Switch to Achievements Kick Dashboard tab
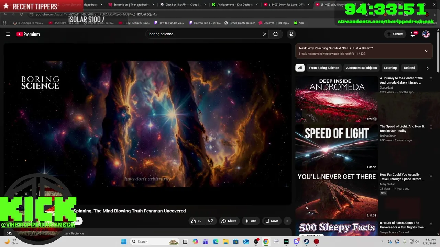The image size is (440, 247). click(x=234, y=5)
